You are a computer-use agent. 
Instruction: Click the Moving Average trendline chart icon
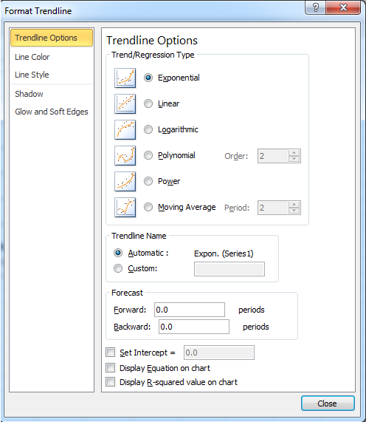coord(125,207)
